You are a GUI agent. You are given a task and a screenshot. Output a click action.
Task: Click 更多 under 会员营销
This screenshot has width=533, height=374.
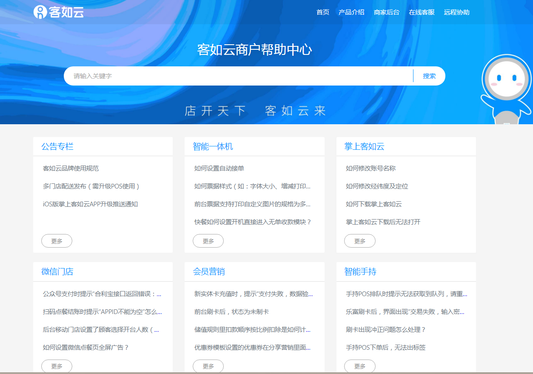pyautogui.click(x=208, y=366)
